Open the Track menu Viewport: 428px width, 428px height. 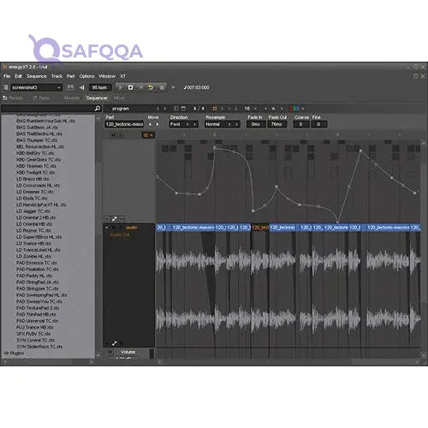[x=56, y=76]
